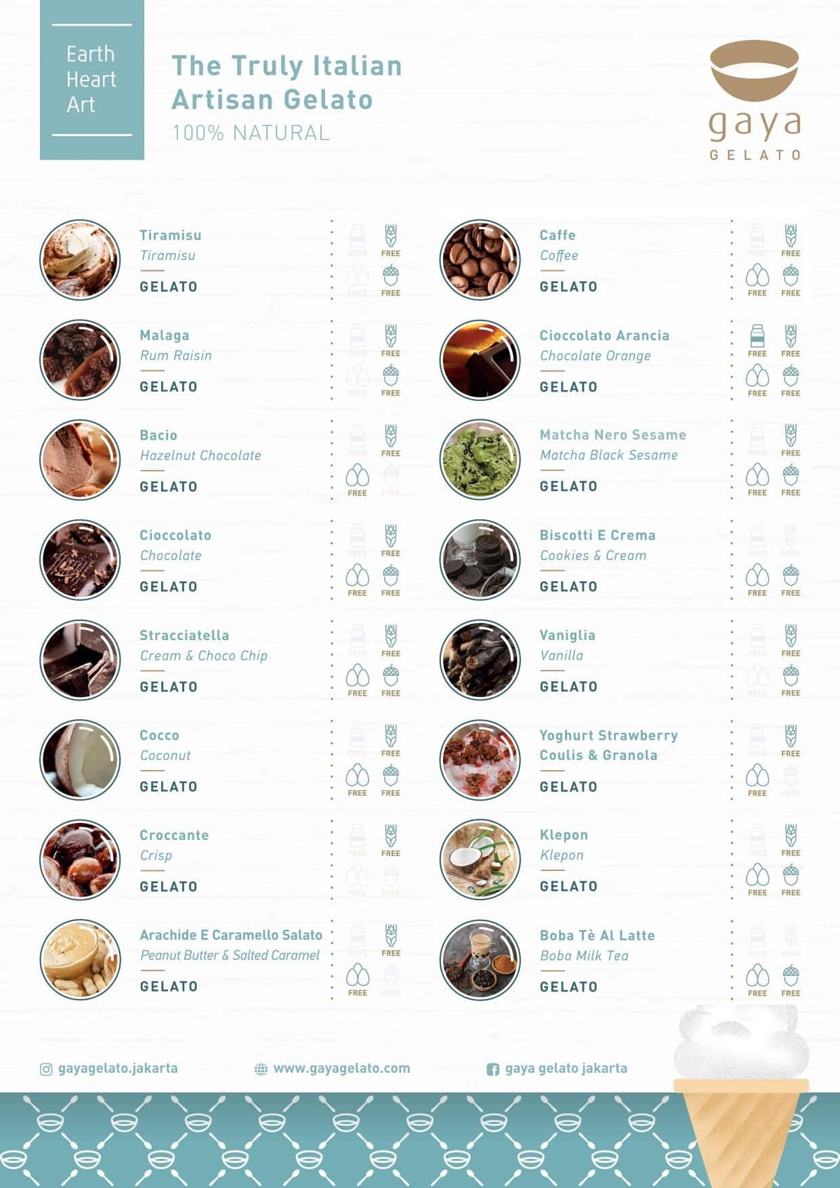Click the Stracciatella flavor name
Image resolution: width=840 pixels, height=1188 pixels.
pyautogui.click(x=184, y=635)
